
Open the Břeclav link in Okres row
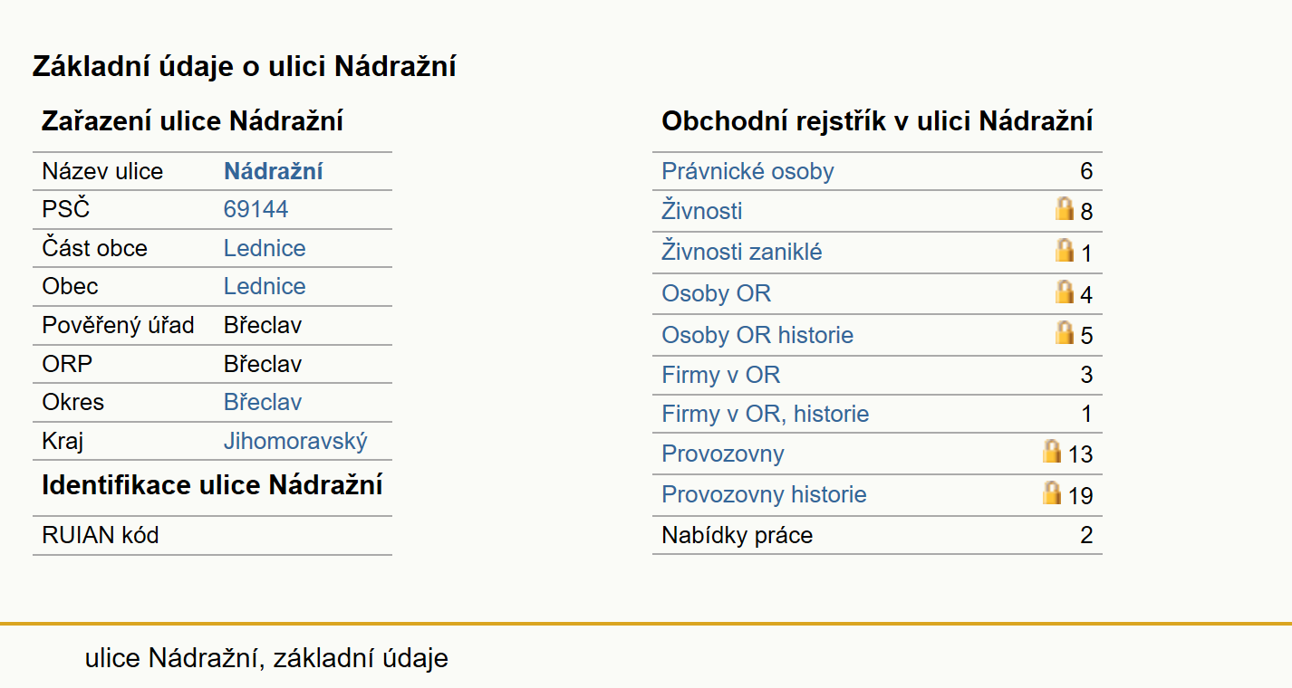tap(263, 402)
